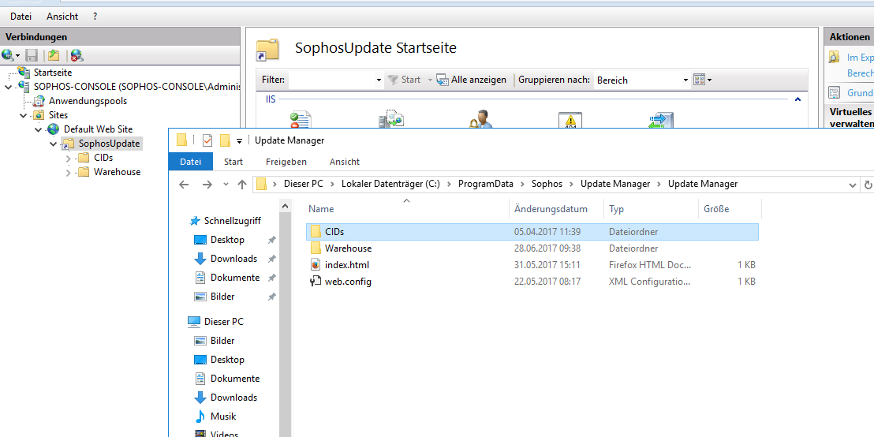Collapse the Default Web Site node
Viewport: 874px width, 437px height.
click(x=38, y=130)
